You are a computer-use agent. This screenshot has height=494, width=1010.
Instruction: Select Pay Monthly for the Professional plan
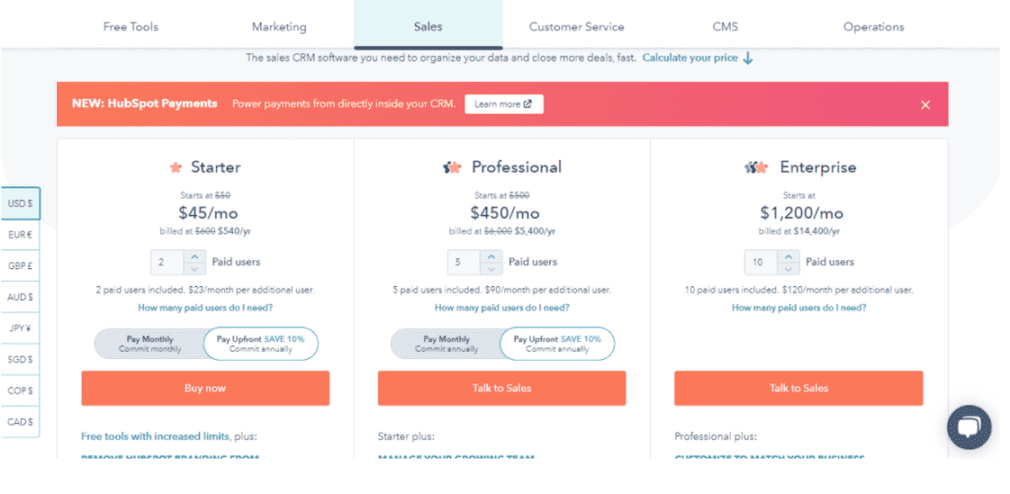click(x=446, y=344)
